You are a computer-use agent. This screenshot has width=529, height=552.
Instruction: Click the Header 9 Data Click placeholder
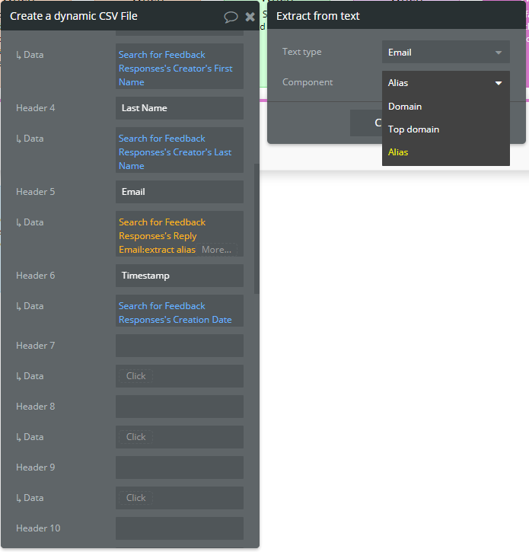point(135,498)
